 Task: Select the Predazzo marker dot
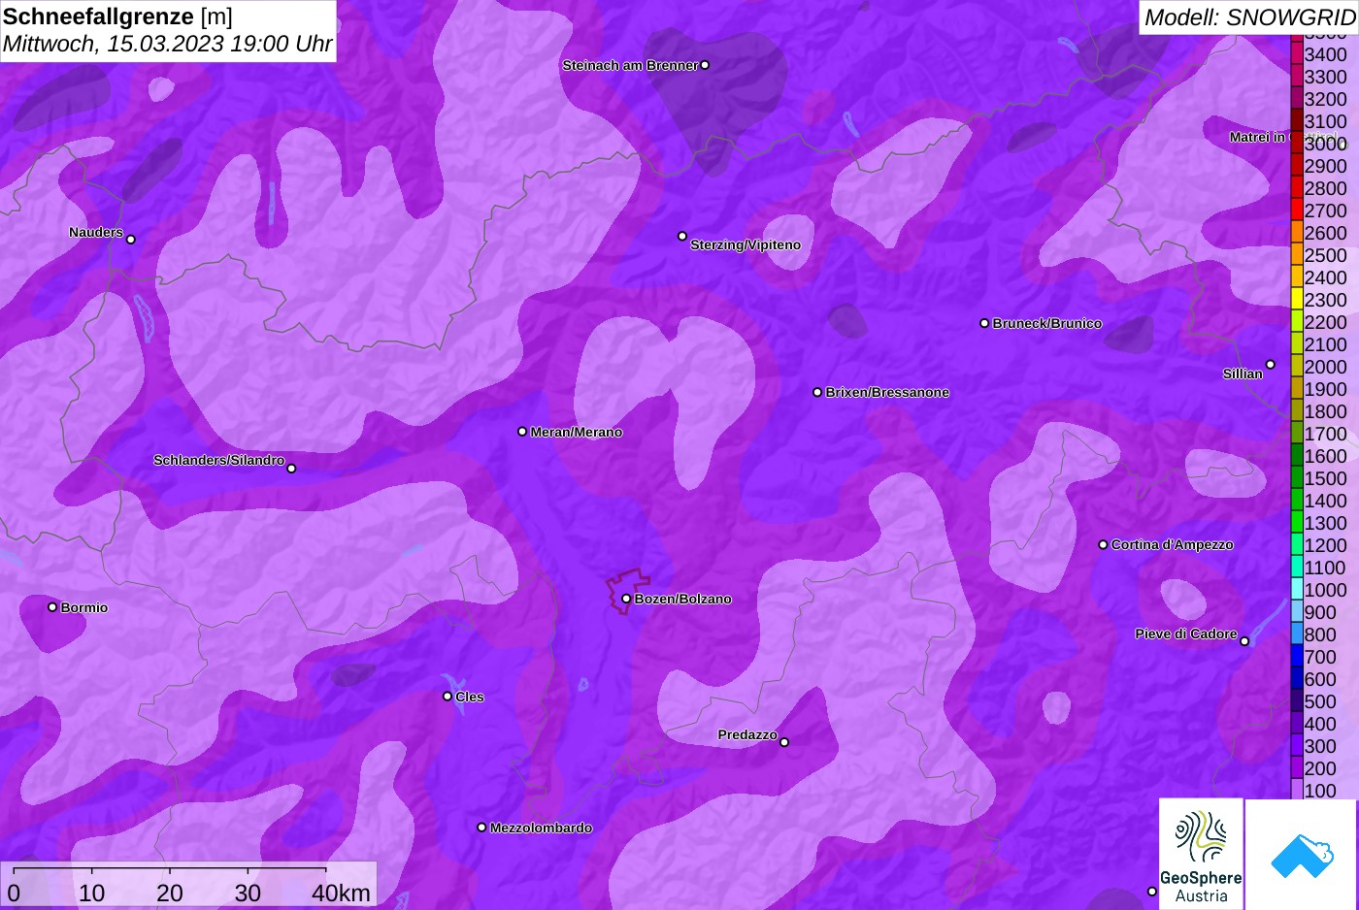coord(784,742)
